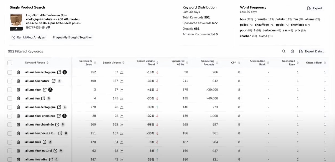Toggle the select-all keywords checkbox
Image resolution: width=335 pixels, height=162 pixels.
[10, 63]
